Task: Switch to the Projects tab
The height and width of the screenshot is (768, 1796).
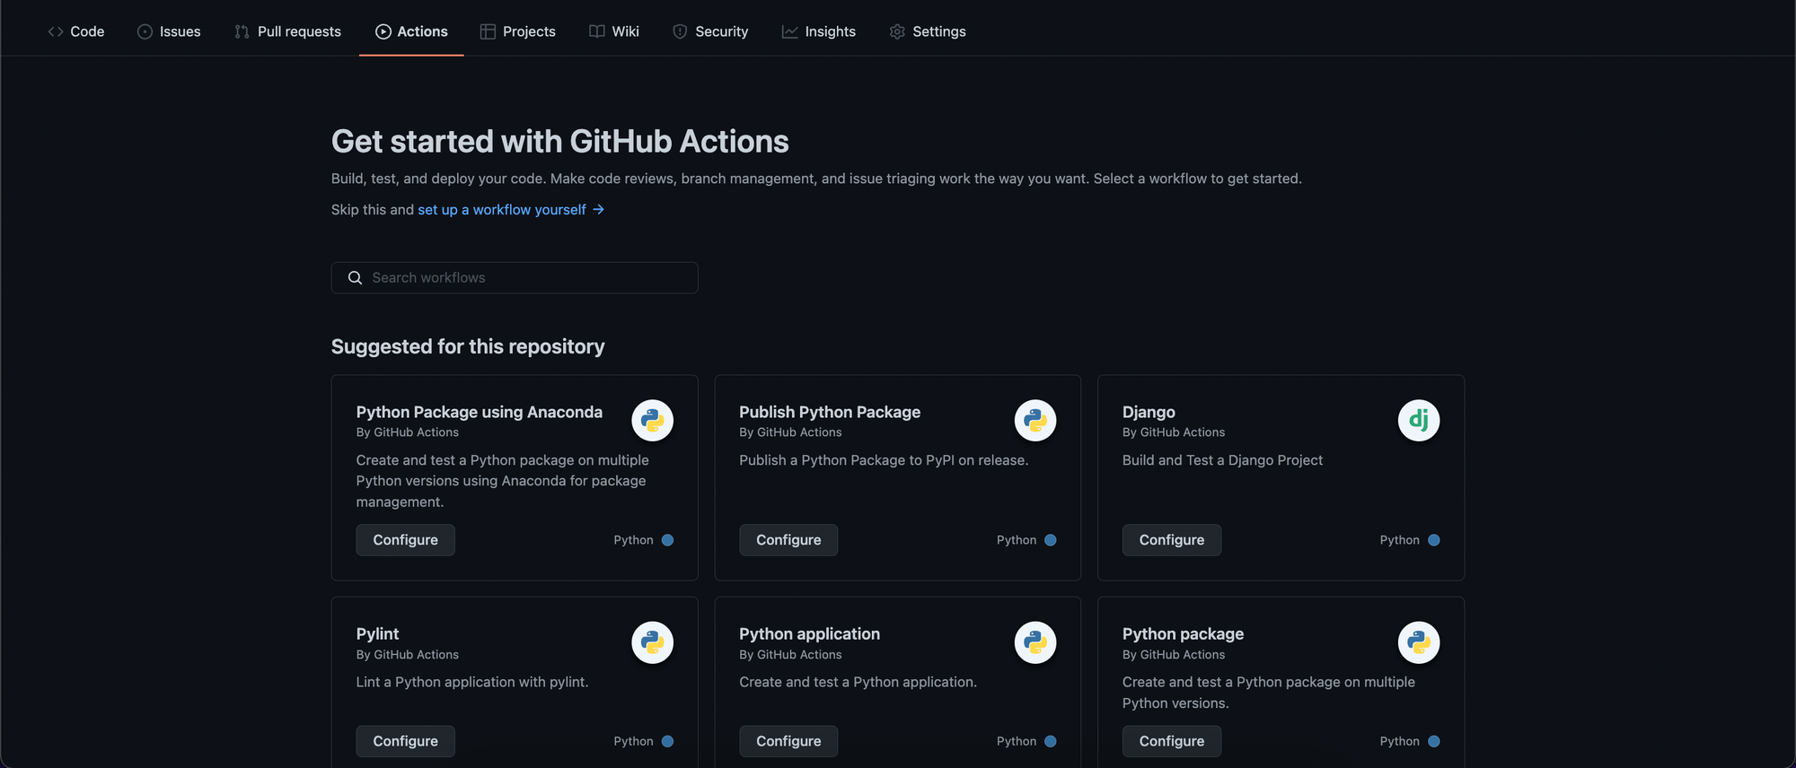Action: click(518, 31)
